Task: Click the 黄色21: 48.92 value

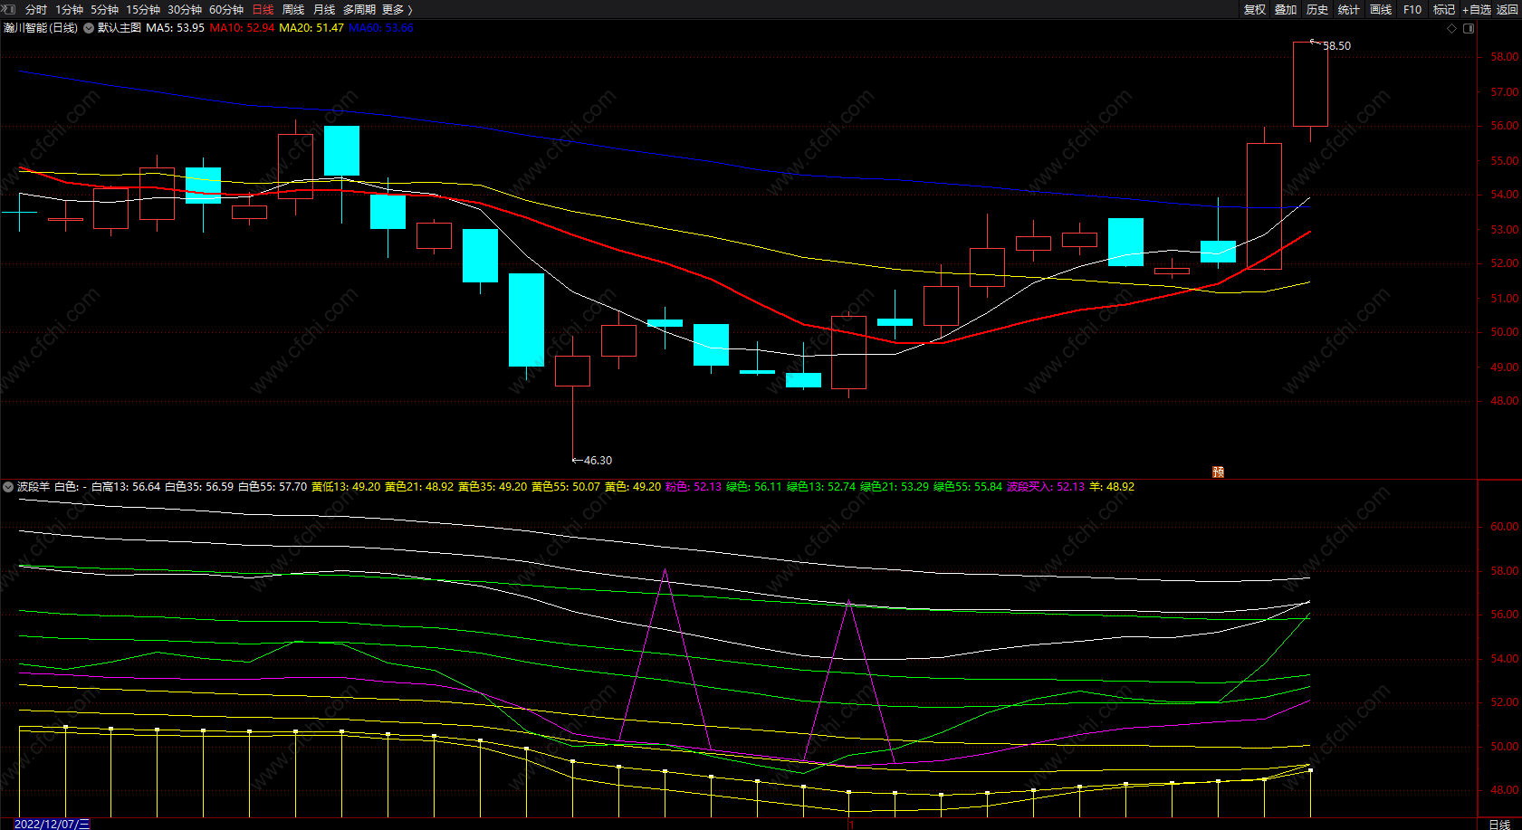Action: [x=419, y=487]
